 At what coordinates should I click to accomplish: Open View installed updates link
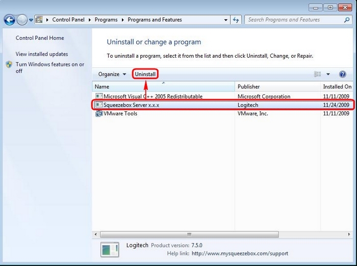42,54
